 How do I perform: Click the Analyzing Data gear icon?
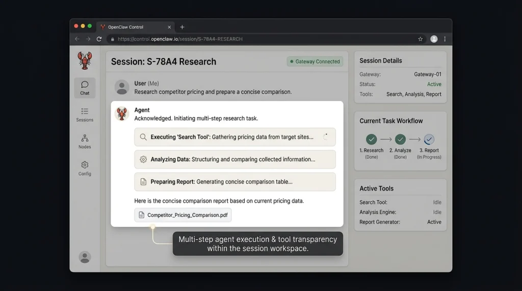tap(143, 159)
